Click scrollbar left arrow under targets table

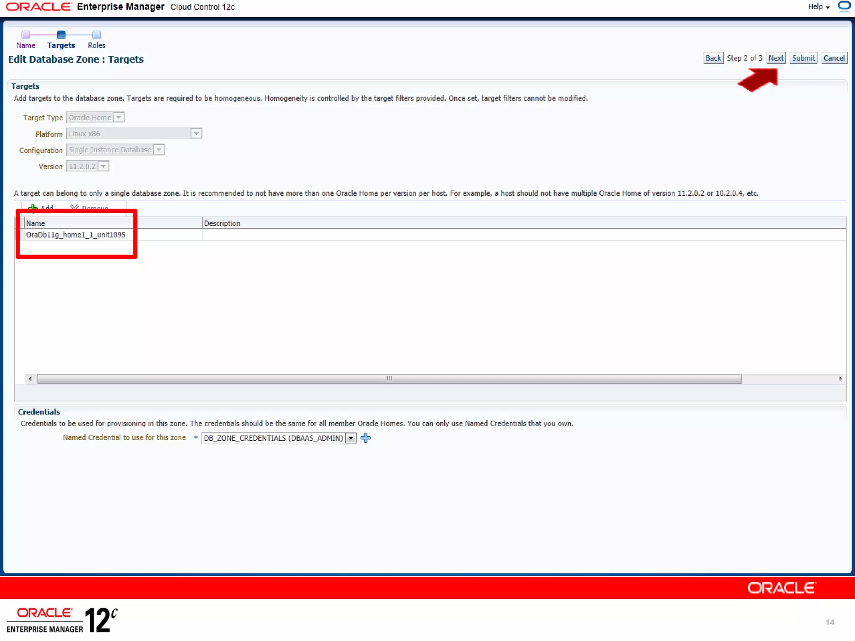30,379
